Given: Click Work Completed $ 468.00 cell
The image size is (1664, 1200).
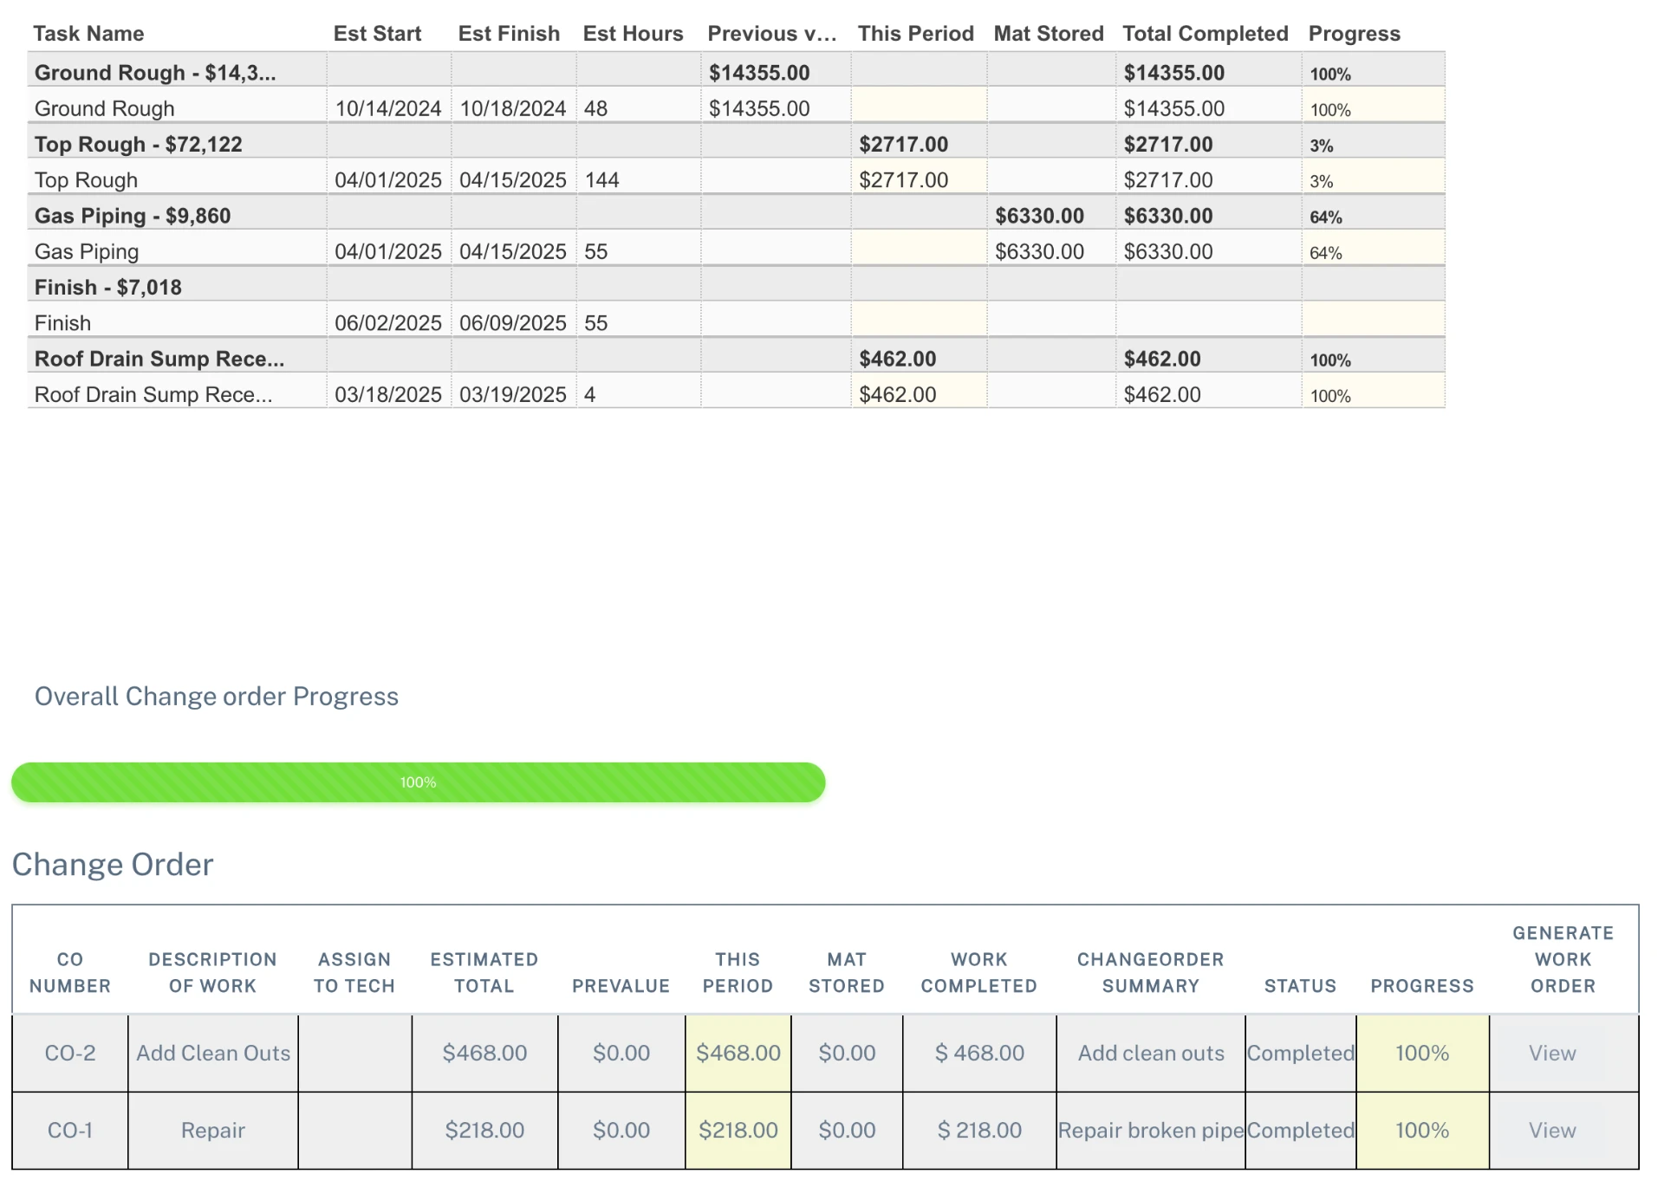Looking at the screenshot, I should [979, 1053].
